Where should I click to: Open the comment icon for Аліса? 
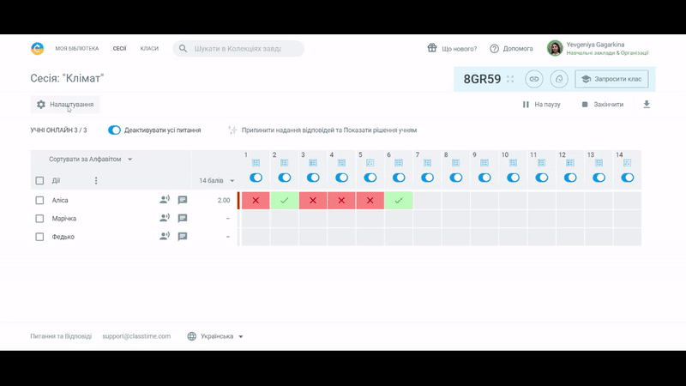183,200
